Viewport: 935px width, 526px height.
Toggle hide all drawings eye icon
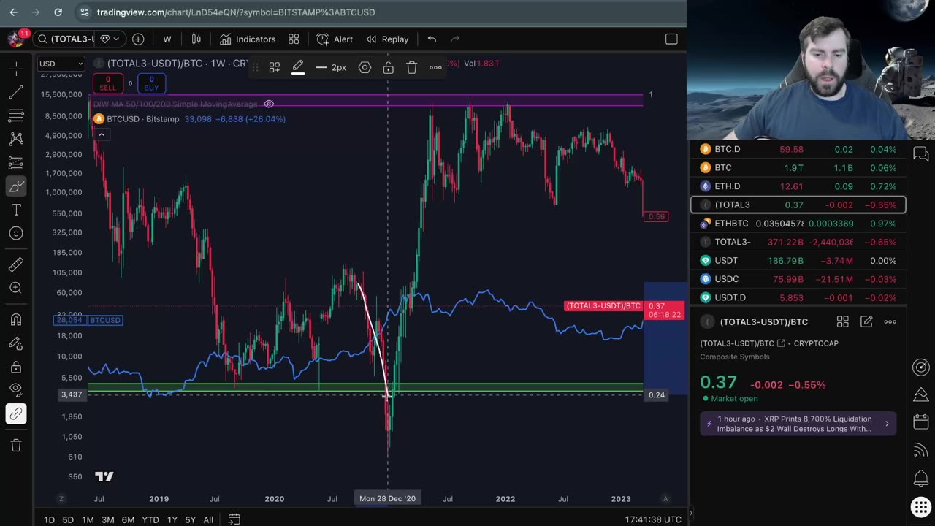tap(16, 390)
